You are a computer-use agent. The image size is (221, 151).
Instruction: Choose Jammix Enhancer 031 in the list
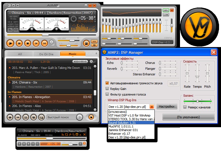131,130
